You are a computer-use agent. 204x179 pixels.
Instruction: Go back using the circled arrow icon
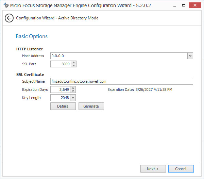pos(9,18)
